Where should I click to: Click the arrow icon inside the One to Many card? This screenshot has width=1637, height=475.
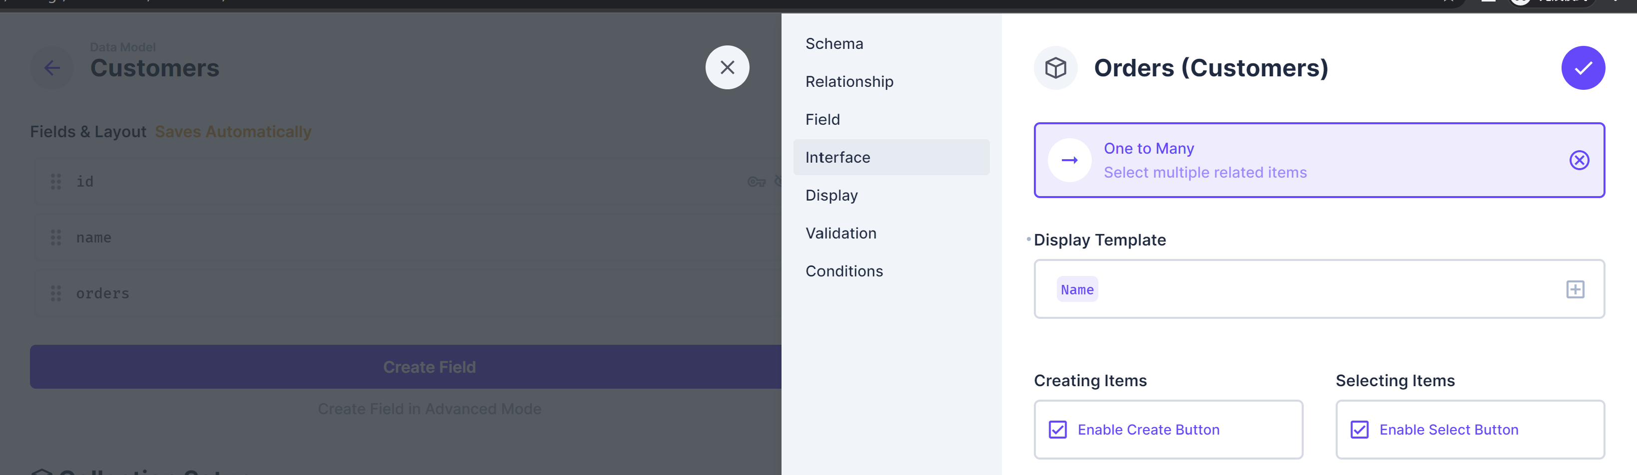[1070, 160]
